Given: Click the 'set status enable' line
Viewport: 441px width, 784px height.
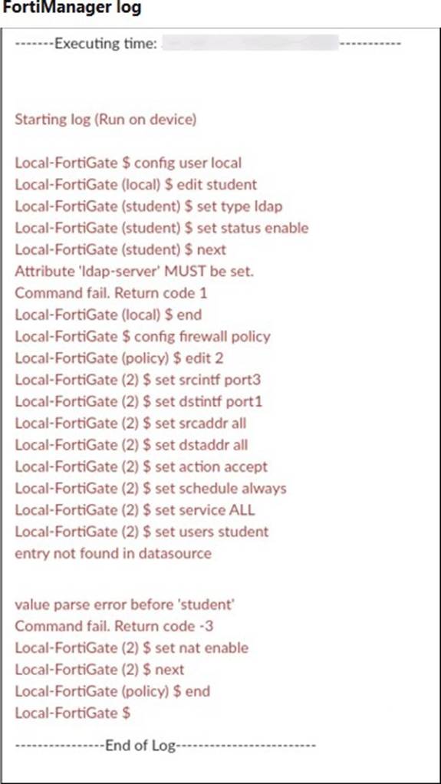Looking at the screenshot, I should (x=162, y=228).
